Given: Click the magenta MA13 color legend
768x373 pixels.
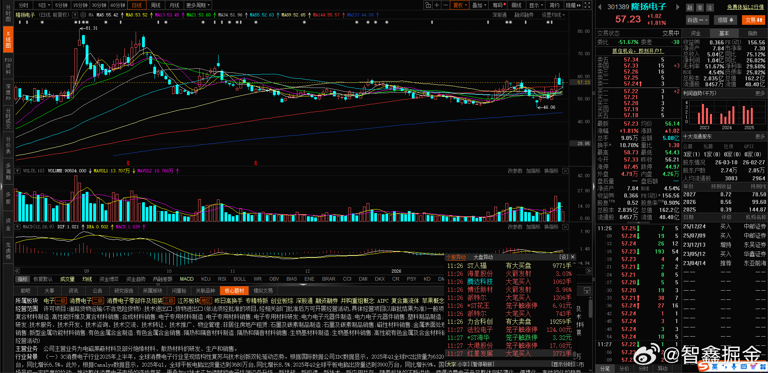Looking at the screenshot, I should point(167,15).
